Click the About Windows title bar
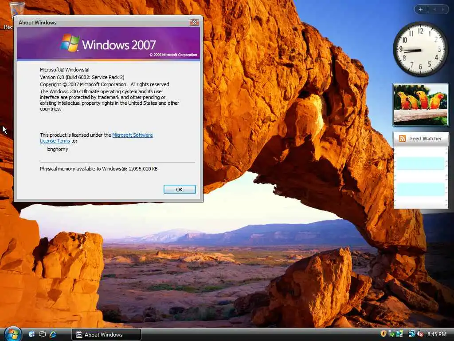Viewport: 454px width, 341px height. pos(102,22)
